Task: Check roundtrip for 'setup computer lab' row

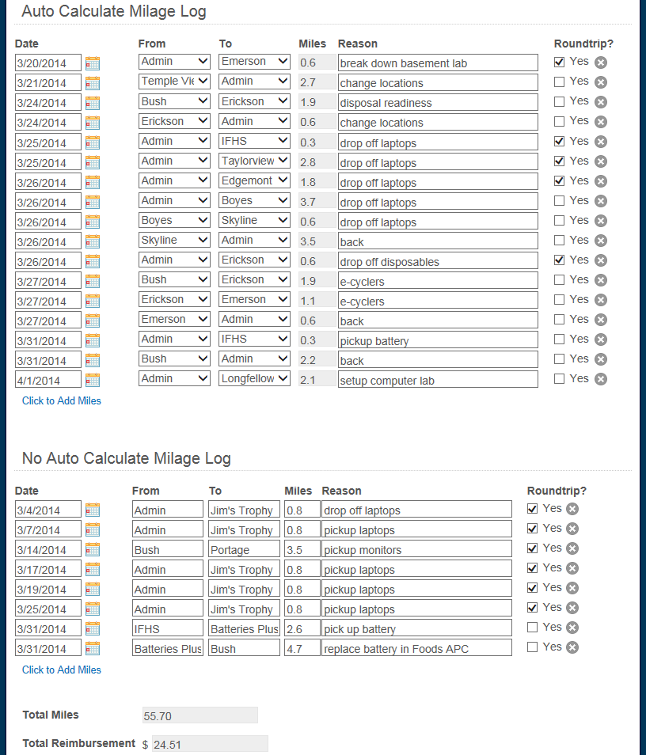Action: pyautogui.click(x=559, y=378)
